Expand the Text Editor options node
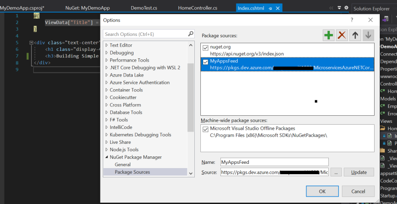The image size is (397, 204). [x=106, y=45]
